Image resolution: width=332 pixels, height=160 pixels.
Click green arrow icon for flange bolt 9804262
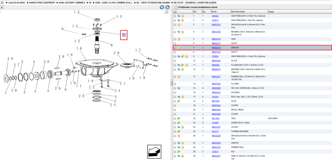pyautogui.click(x=182, y=65)
